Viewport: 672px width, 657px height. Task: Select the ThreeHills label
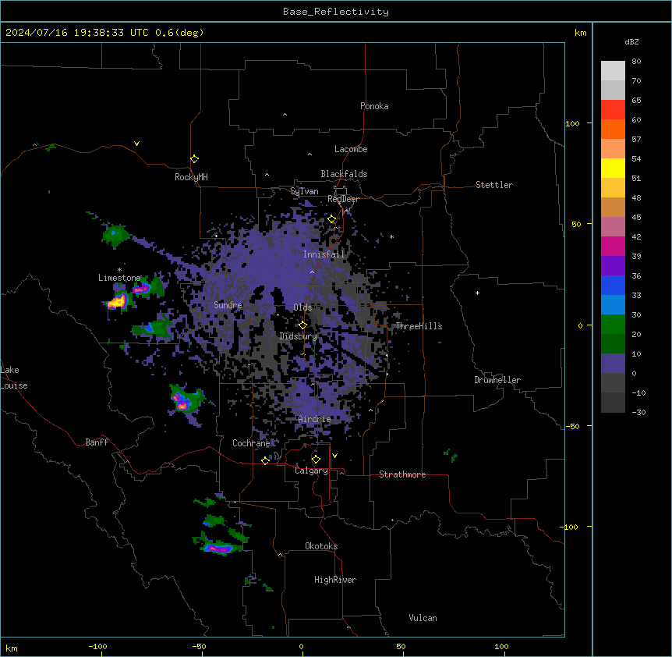[419, 326]
